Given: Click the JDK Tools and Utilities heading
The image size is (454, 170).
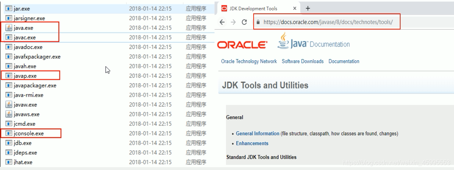Looking at the screenshot, I should [265, 85].
